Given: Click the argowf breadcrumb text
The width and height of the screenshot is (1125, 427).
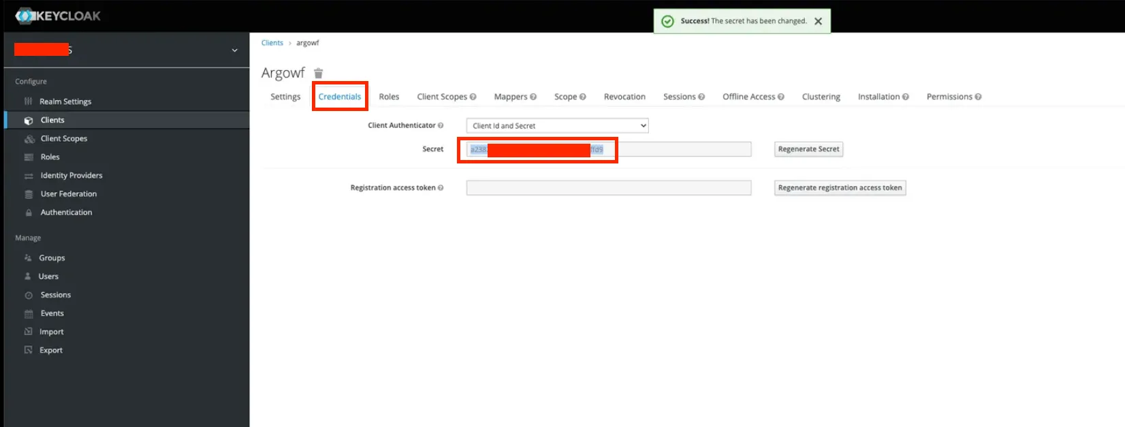Looking at the screenshot, I should (x=307, y=43).
